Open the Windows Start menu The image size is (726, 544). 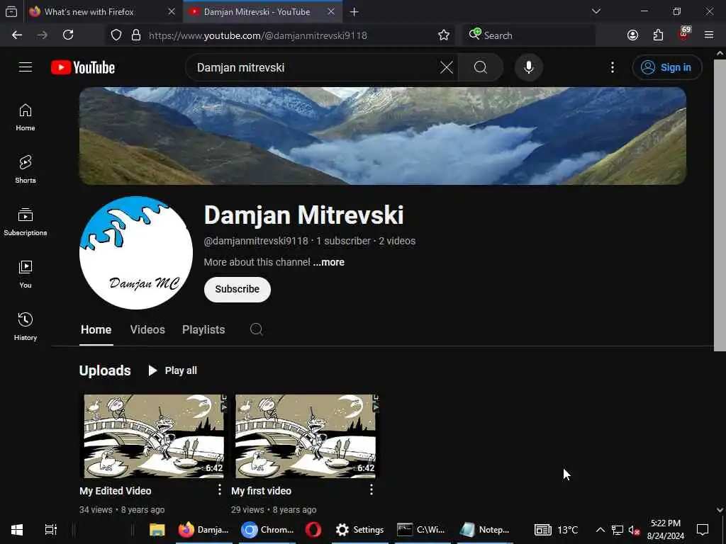coord(17,530)
